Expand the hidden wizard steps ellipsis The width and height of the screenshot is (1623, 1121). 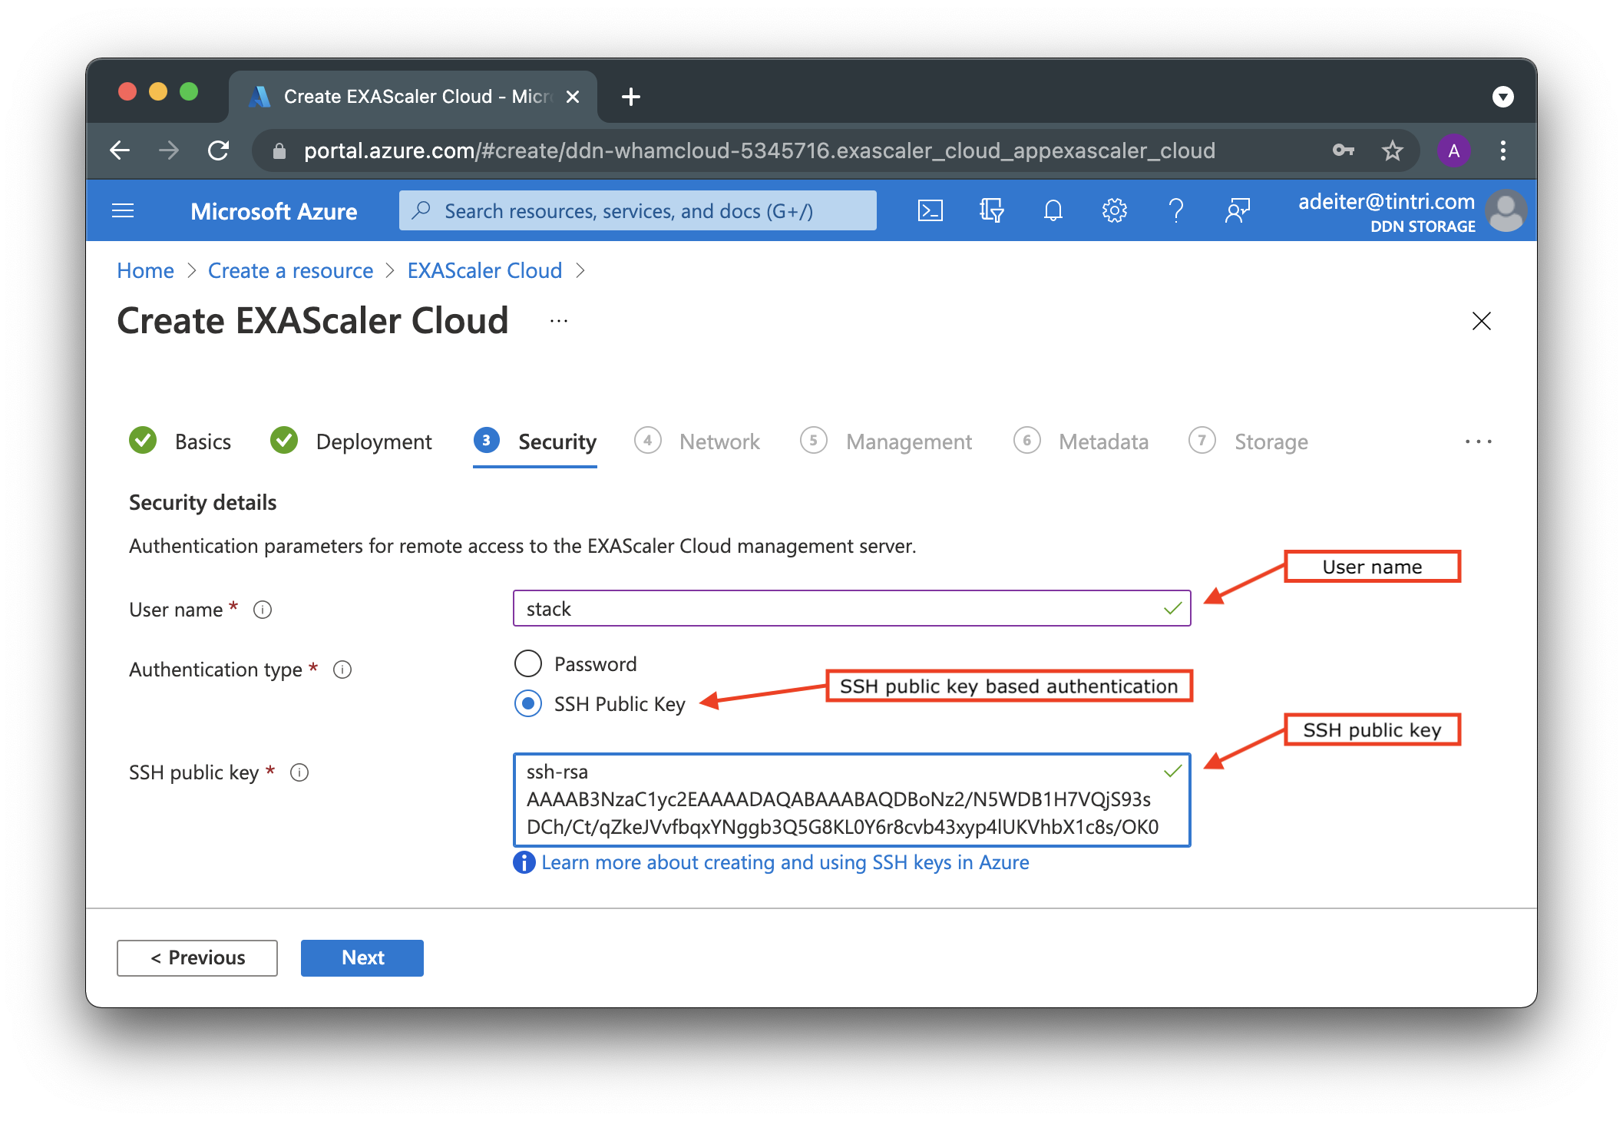(x=1478, y=441)
